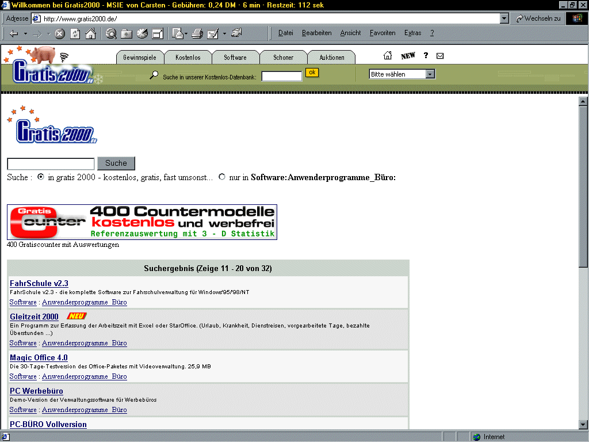Open the Forward button history dropdown arrow

pyautogui.click(x=49, y=34)
